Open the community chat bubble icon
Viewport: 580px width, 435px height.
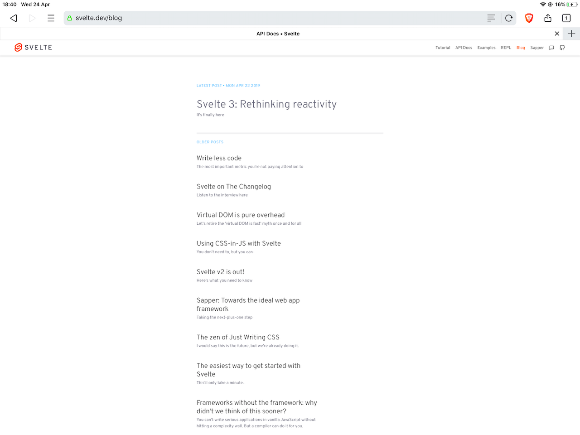(551, 47)
